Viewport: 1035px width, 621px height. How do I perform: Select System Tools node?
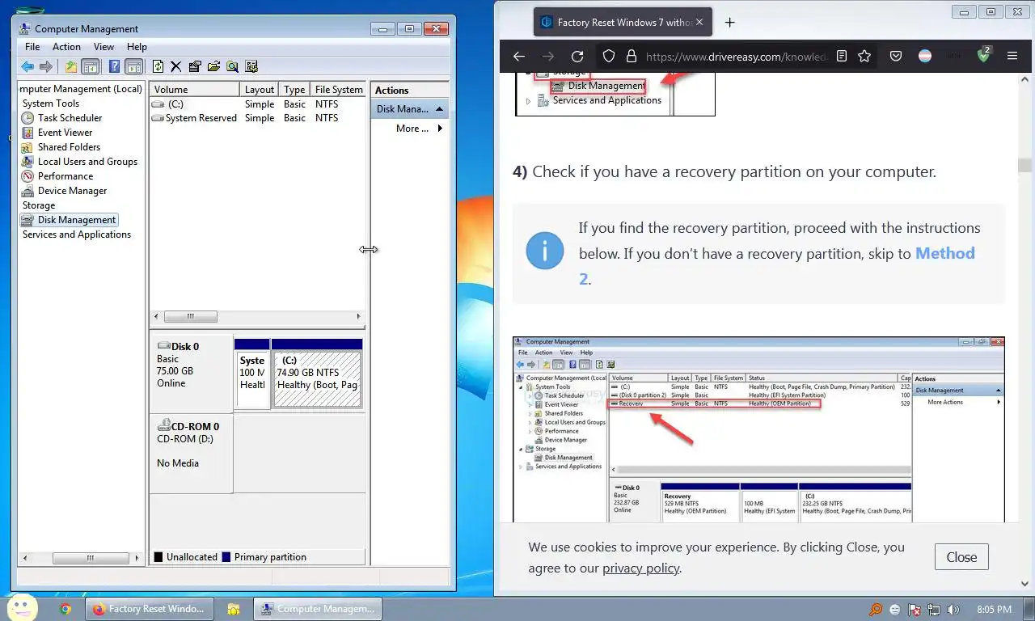[51, 103]
